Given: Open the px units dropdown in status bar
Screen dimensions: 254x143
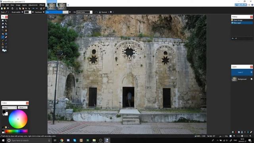Looking at the screenshot, I should pyautogui.click(x=221, y=136).
